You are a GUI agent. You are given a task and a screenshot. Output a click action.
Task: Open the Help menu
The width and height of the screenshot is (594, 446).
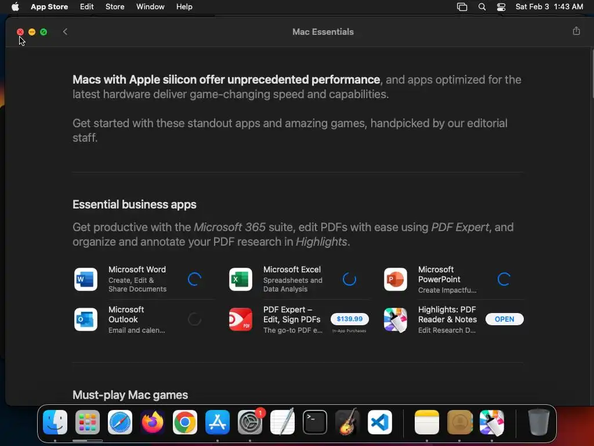click(x=184, y=7)
